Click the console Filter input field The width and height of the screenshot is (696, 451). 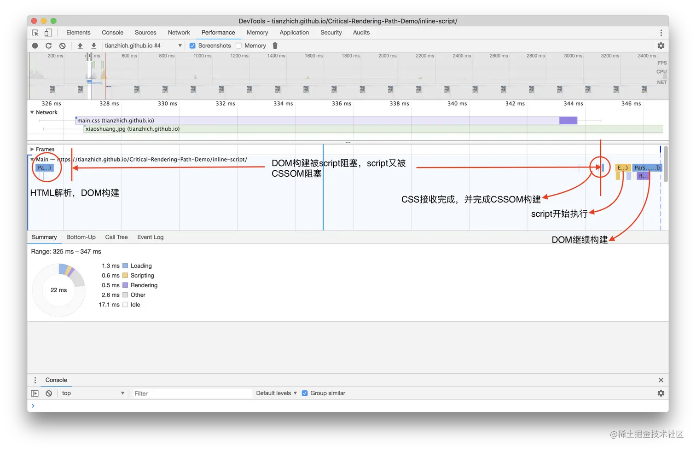pyautogui.click(x=191, y=393)
